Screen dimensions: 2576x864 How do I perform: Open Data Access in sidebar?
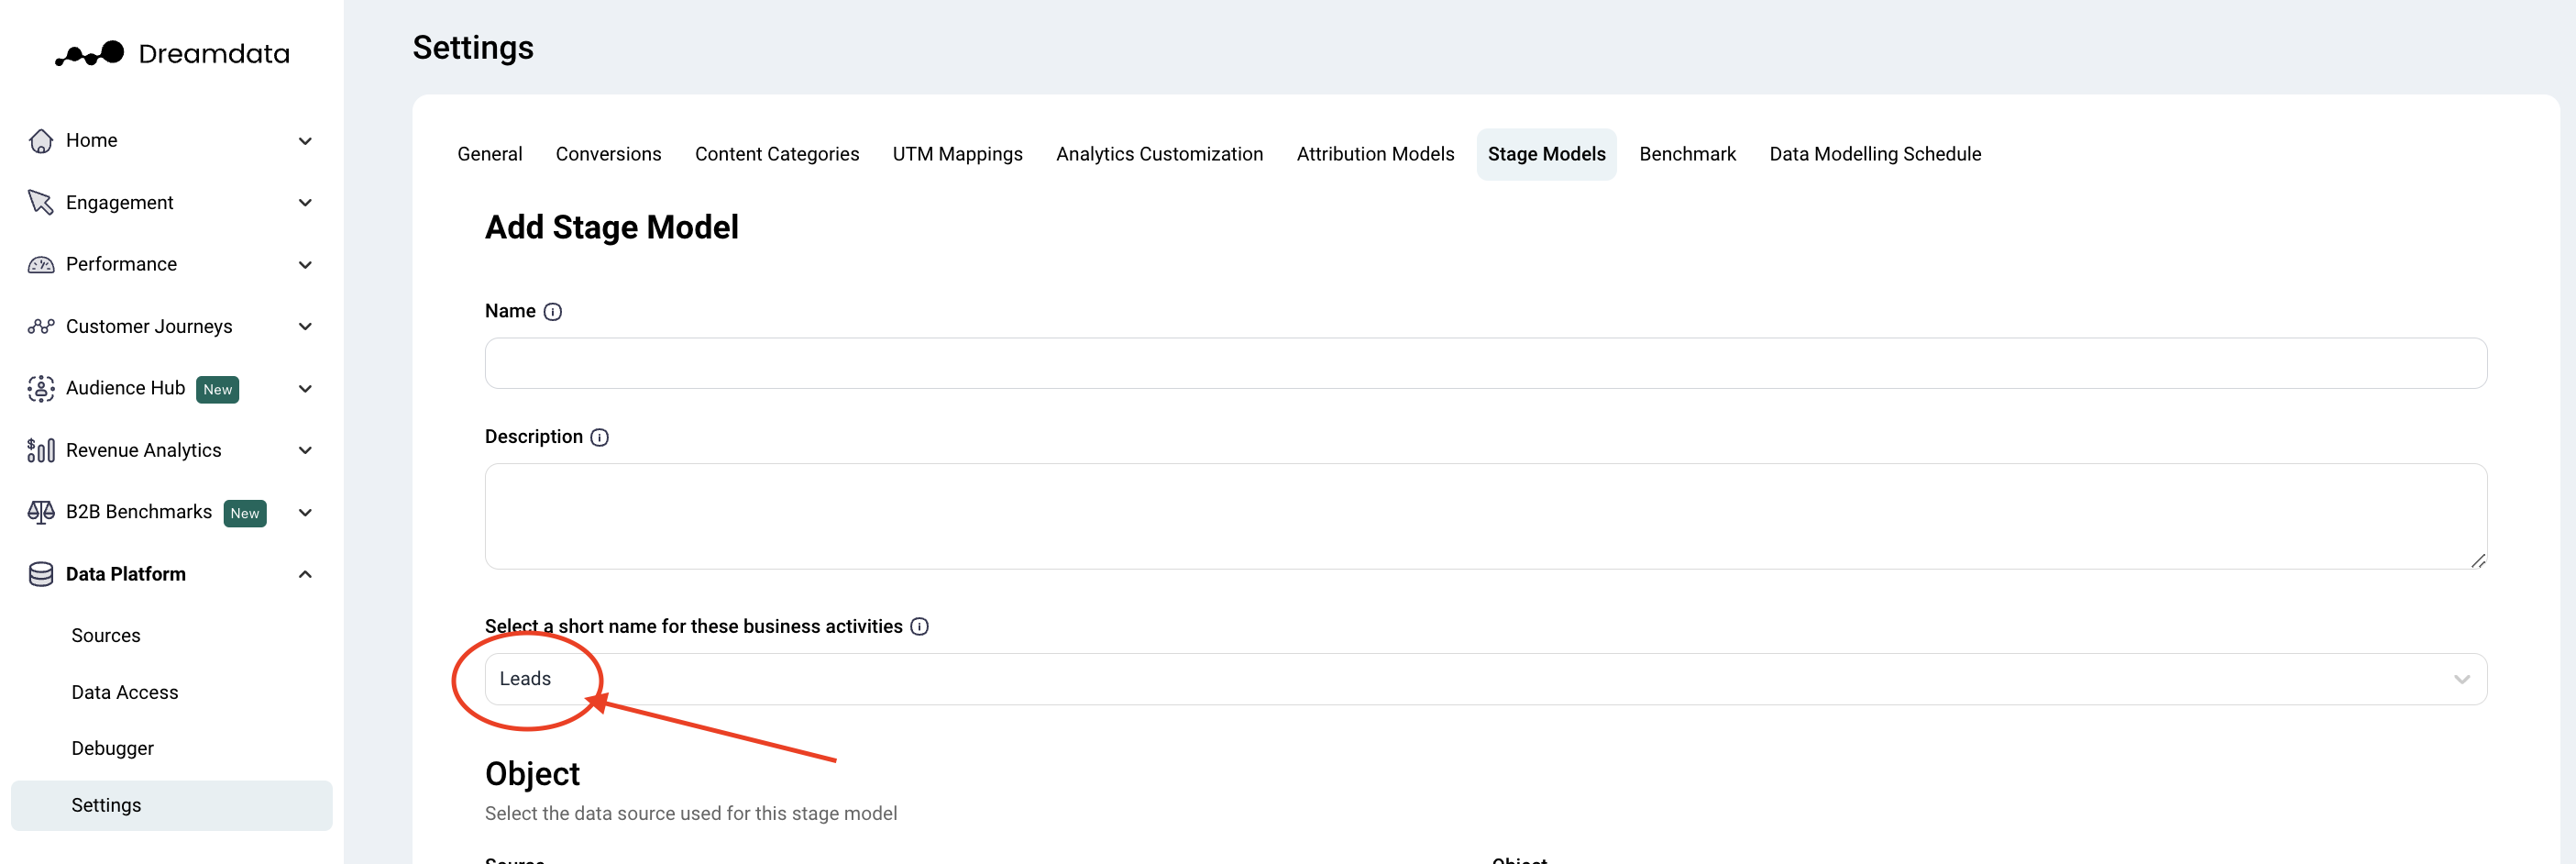pyautogui.click(x=125, y=693)
